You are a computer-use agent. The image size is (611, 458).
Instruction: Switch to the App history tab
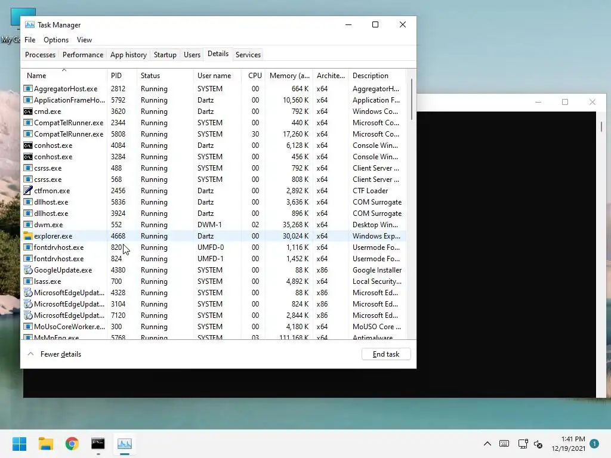point(128,54)
